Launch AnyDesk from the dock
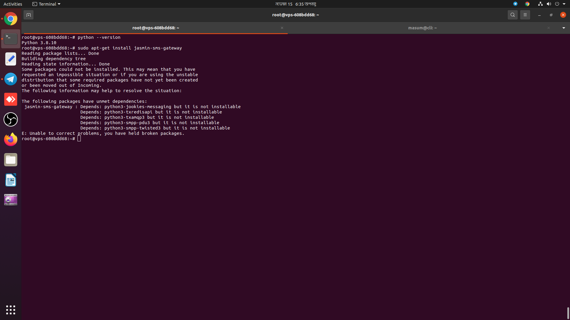Viewport: 570px width, 320px height. [x=11, y=99]
